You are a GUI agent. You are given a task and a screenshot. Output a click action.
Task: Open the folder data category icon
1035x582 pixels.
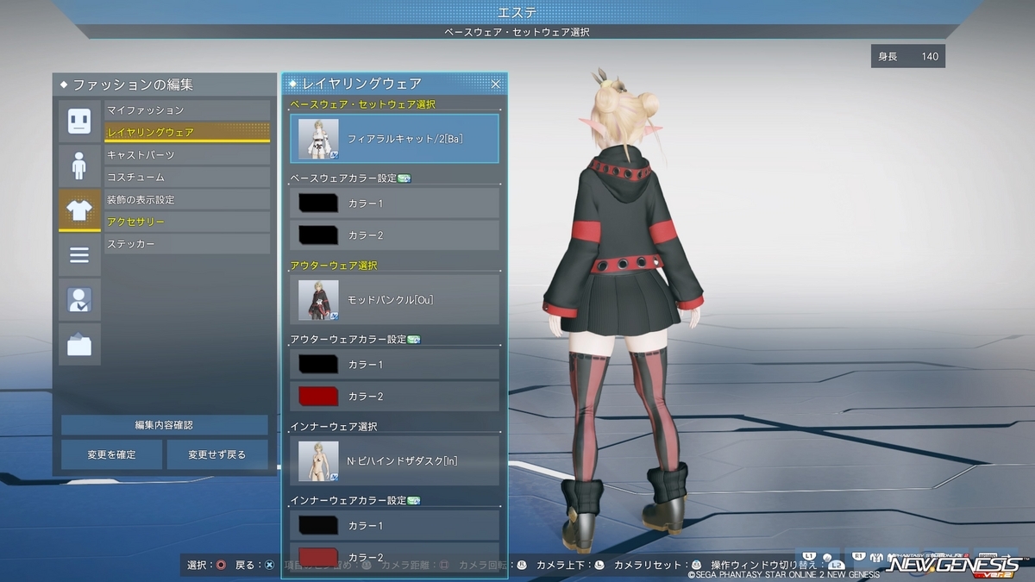(79, 345)
